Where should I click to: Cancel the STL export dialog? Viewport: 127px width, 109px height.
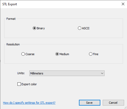point(113,103)
